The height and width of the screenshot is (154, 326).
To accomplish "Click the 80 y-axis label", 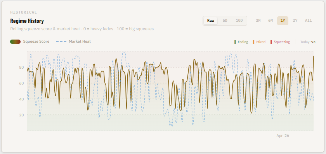I will click(x=21, y=67).
